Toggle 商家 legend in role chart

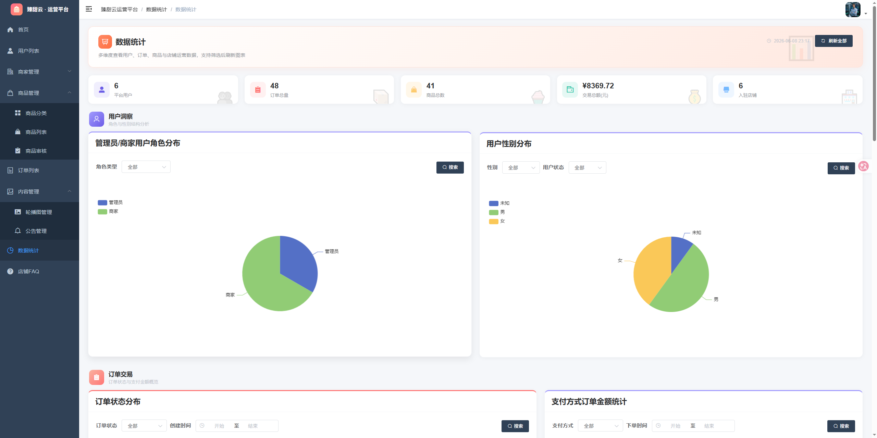108,212
